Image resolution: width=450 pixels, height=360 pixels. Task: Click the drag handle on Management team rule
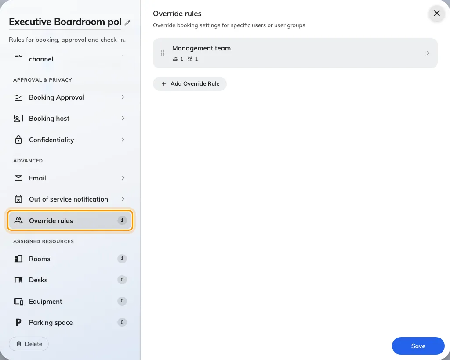coord(163,53)
